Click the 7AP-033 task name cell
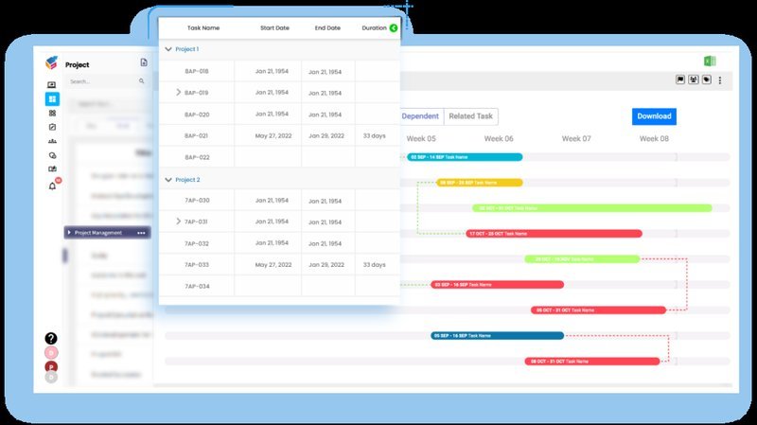 click(x=197, y=265)
